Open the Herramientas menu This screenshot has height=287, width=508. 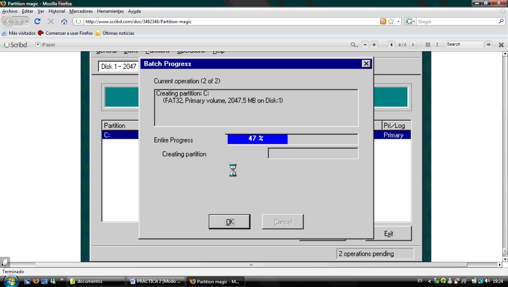pyautogui.click(x=111, y=11)
